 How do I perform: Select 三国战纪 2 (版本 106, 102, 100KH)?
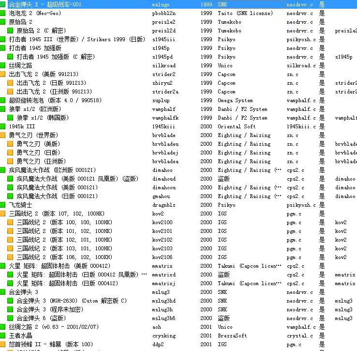[x=64, y=257]
